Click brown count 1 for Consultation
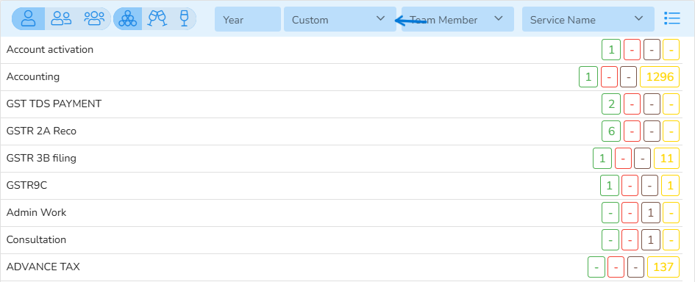The height and width of the screenshot is (282, 695). point(650,240)
